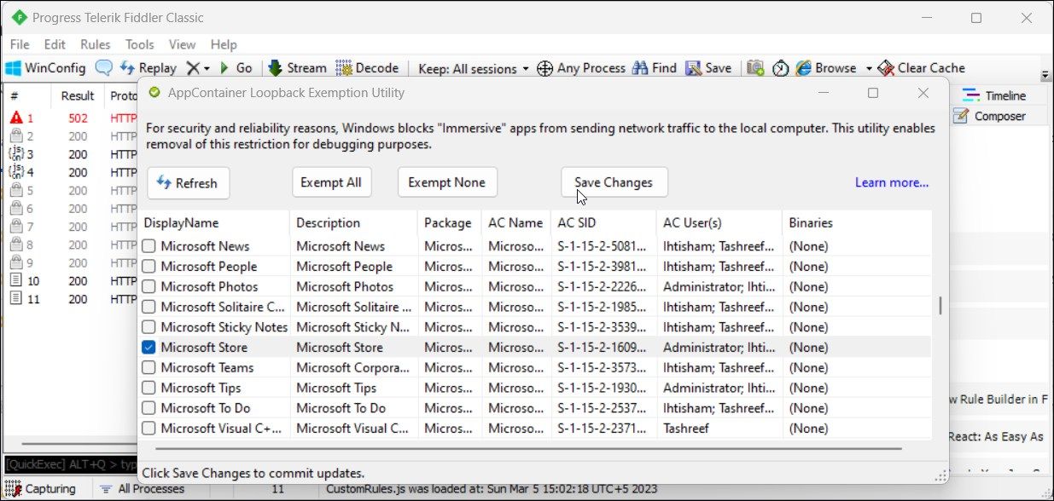The width and height of the screenshot is (1054, 501).
Task: Open the Rules menu
Action: [96, 44]
